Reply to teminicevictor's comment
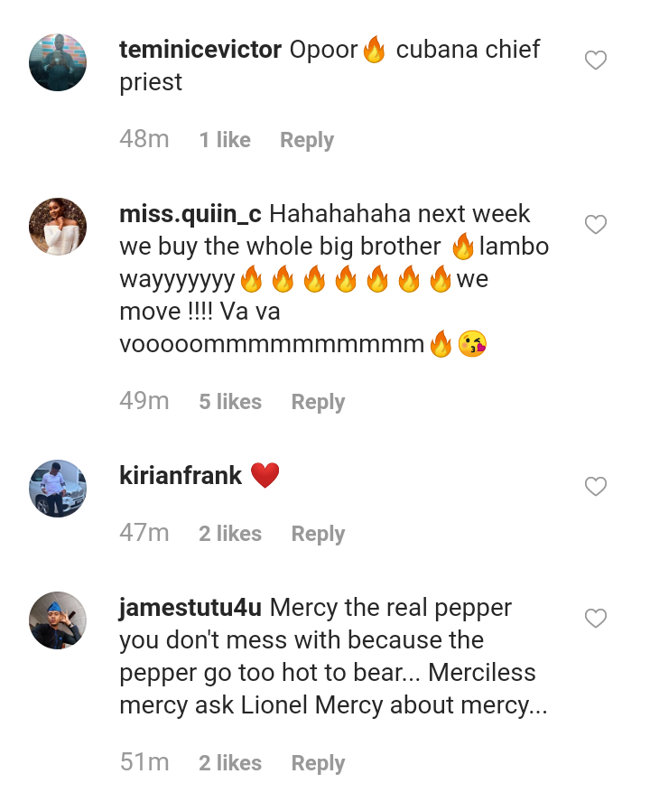The image size is (650, 811). (x=307, y=140)
